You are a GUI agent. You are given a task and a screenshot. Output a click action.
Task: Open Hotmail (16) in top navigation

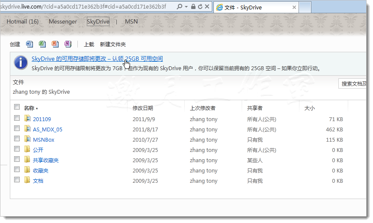click(x=22, y=21)
